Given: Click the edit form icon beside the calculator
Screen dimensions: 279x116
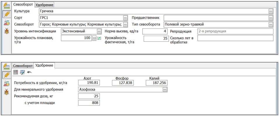Looking at the screenshot, I should (x=22, y=72).
